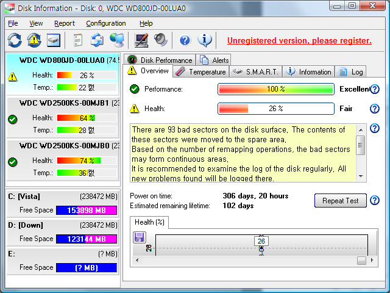390x293 pixels.
Task: Click the 153898 MB free space bar
Action: [87, 210]
